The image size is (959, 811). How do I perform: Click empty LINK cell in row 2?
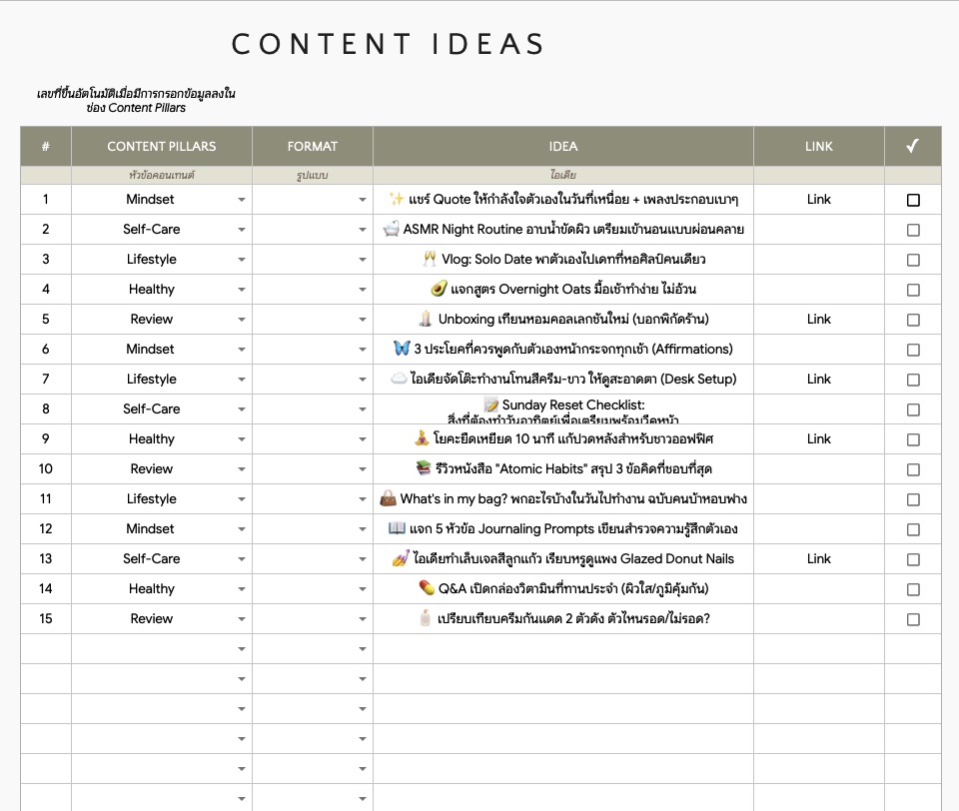coord(819,230)
